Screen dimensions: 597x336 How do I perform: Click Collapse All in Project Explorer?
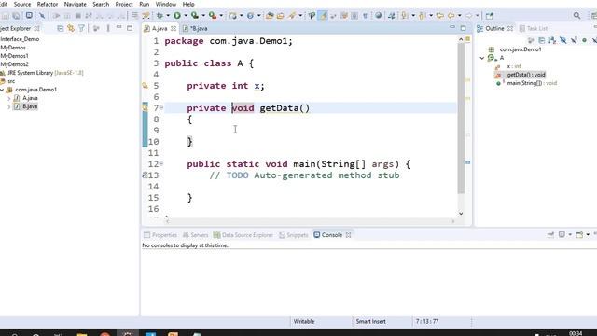click(x=60, y=28)
